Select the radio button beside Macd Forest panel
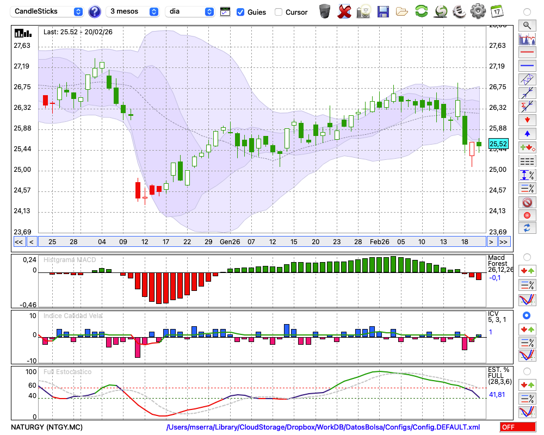Screen dimensions: 544x435 pos(527,257)
